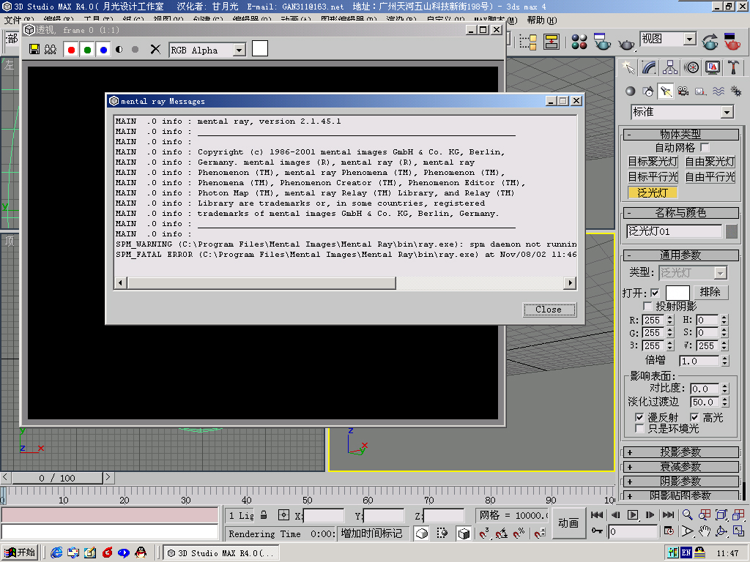Select the Shapes category icon
The width and height of the screenshot is (750, 562).
[x=648, y=91]
